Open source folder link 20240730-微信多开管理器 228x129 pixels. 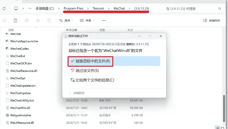coord(109,44)
